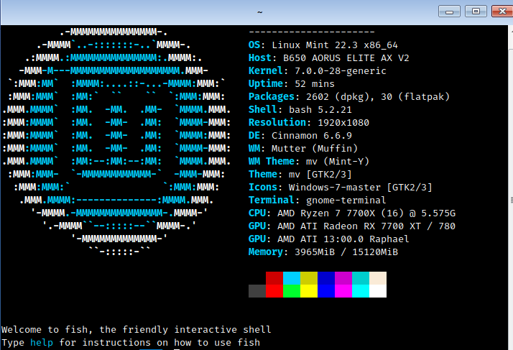
Task: Close the terminal window
Action: click(x=502, y=11)
